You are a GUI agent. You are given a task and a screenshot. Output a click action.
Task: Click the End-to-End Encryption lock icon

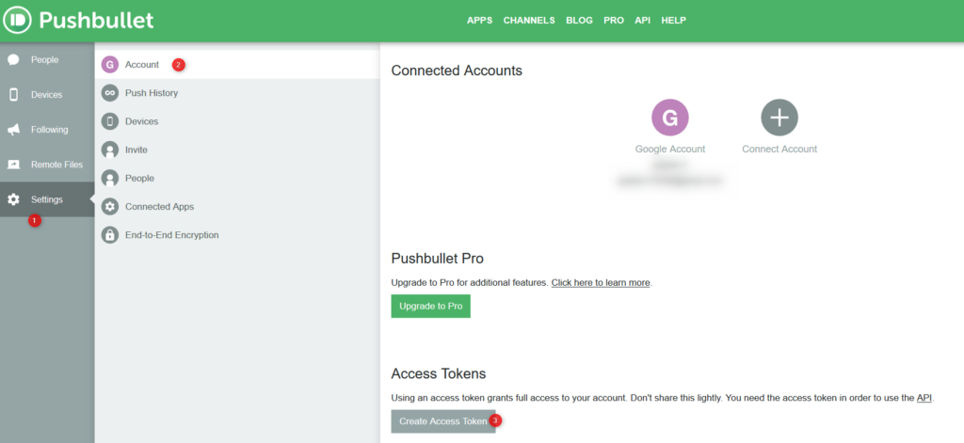coord(110,235)
